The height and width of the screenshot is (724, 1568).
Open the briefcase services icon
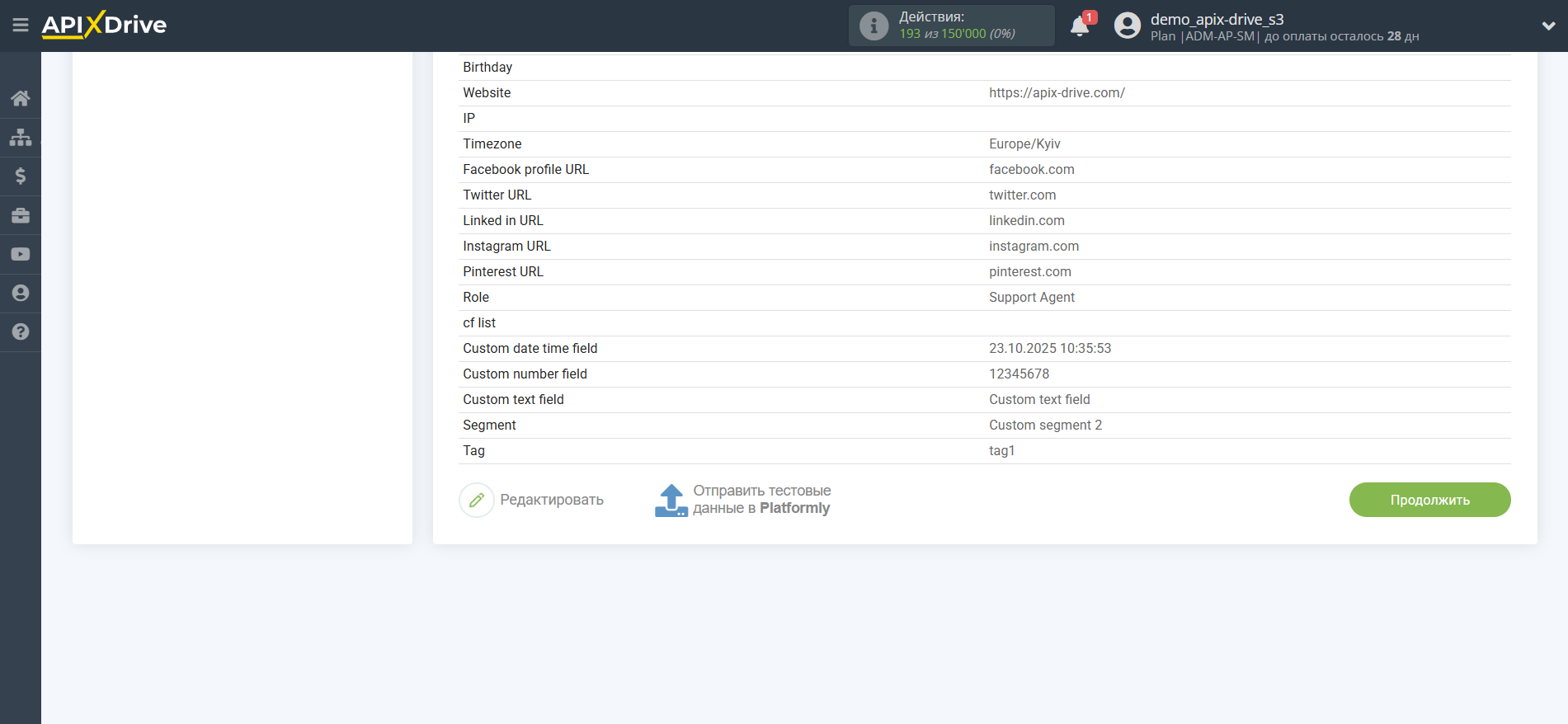tap(21, 215)
